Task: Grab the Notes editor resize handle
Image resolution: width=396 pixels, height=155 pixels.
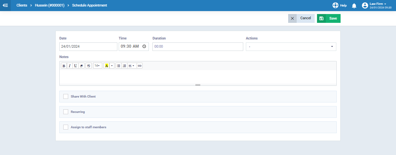Action: pos(198,85)
